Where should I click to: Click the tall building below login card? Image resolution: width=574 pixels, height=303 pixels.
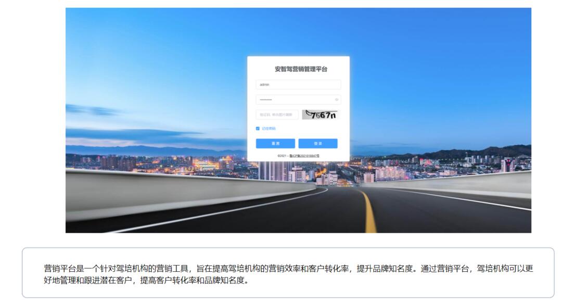[274, 171]
